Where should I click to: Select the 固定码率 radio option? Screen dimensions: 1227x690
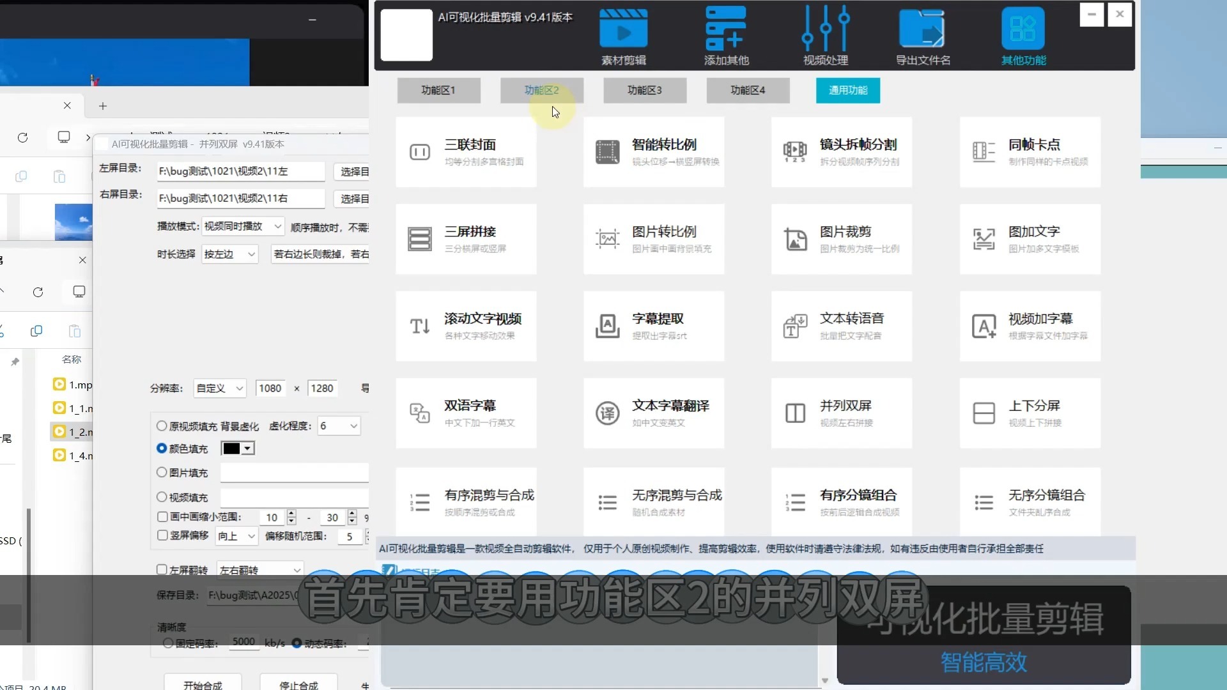point(168,643)
